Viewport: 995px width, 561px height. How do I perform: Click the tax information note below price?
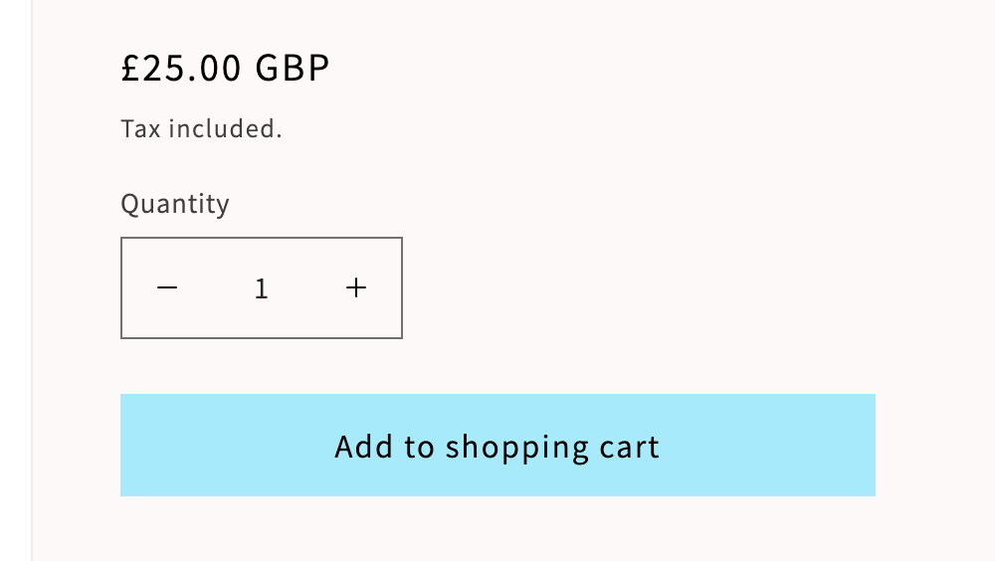click(x=201, y=128)
